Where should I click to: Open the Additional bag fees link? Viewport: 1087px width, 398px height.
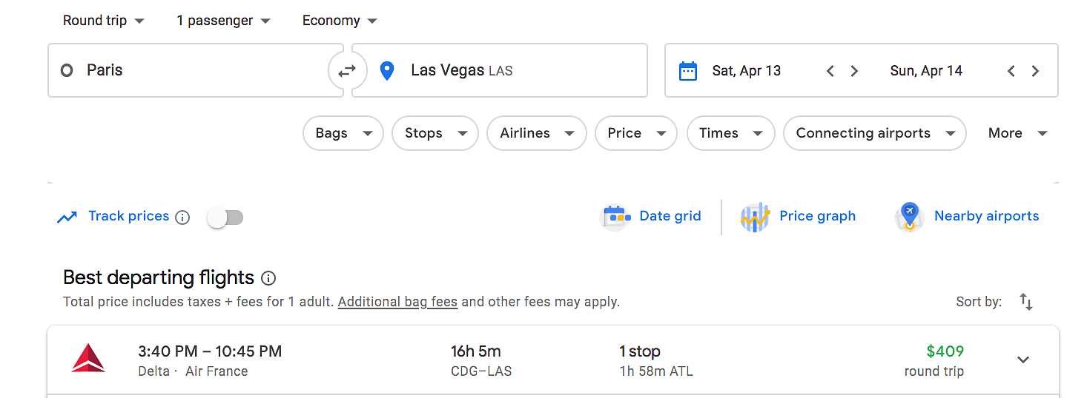pyautogui.click(x=397, y=302)
